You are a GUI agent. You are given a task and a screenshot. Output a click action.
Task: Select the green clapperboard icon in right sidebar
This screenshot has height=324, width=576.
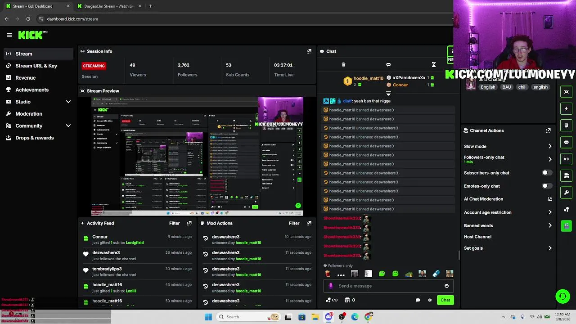pyautogui.click(x=566, y=226)
